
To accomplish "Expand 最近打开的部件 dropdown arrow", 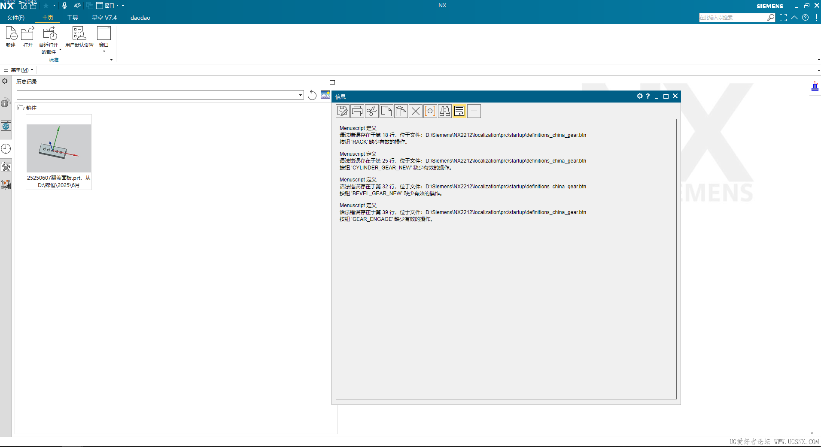I will (60, 50).
